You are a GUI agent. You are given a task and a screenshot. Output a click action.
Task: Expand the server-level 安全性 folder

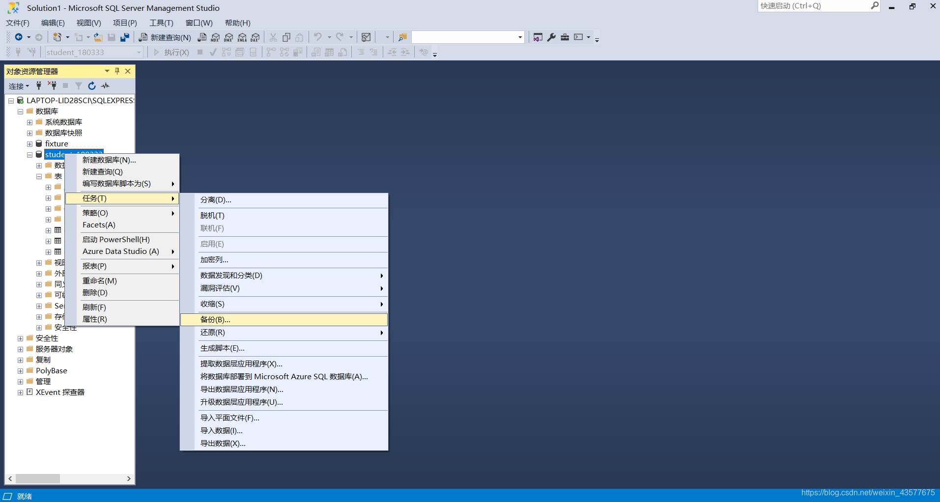[x=20, y=338]
